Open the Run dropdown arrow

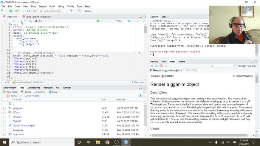(x=124, y=21)
